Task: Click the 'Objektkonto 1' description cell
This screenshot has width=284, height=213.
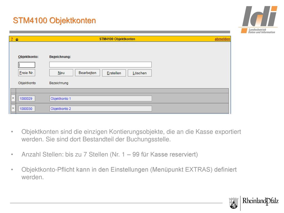Action: [x=101, y=98]
